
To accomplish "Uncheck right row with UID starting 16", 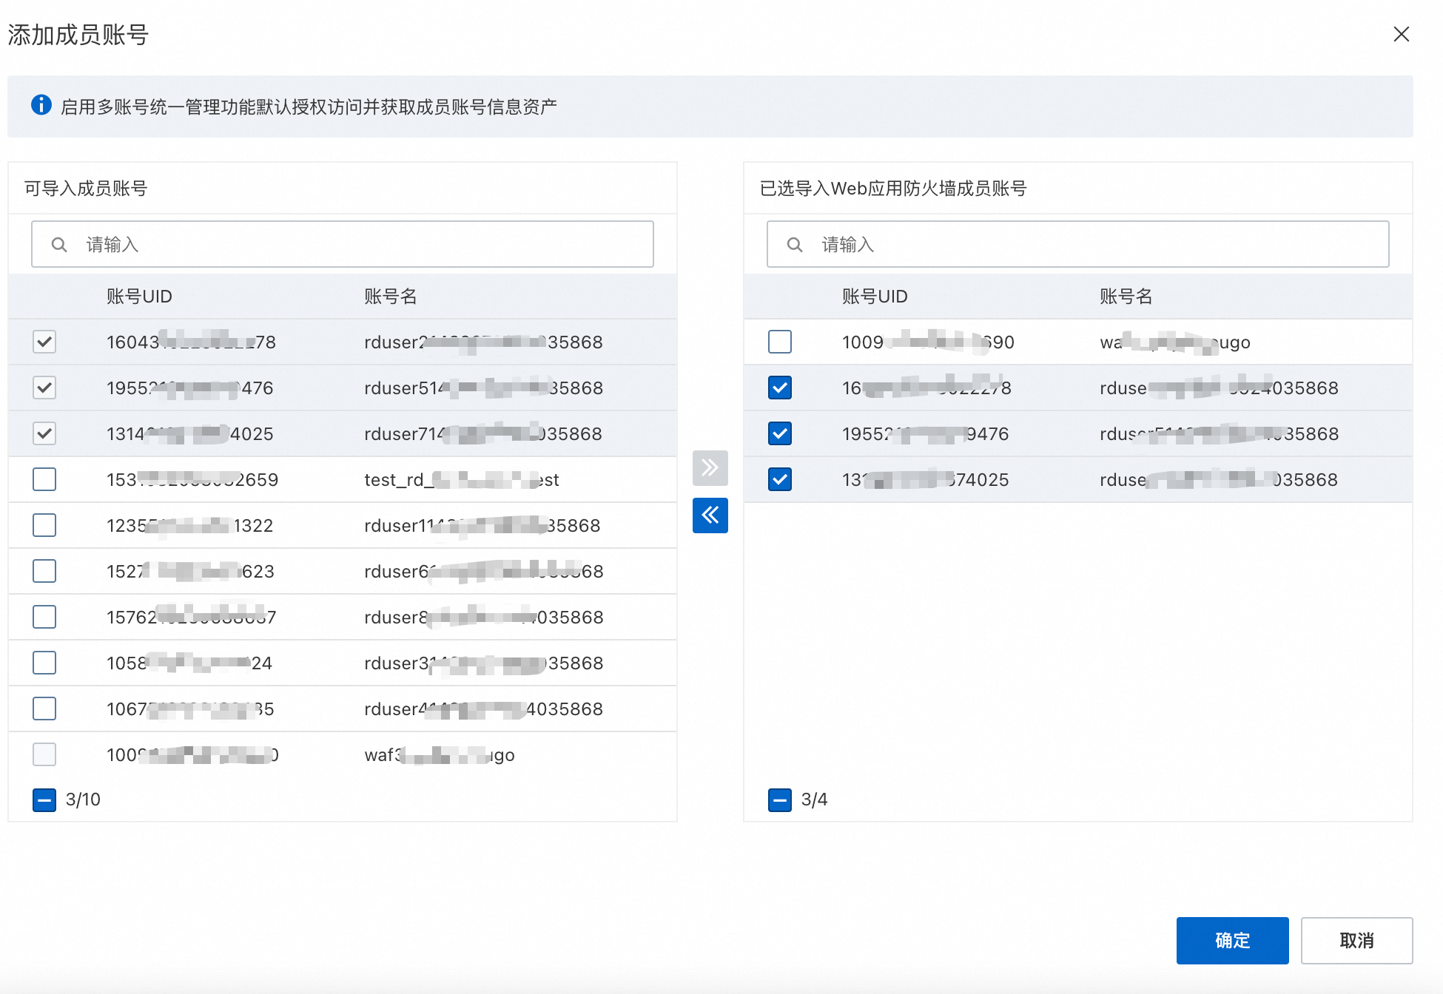I will pos(780,388).
